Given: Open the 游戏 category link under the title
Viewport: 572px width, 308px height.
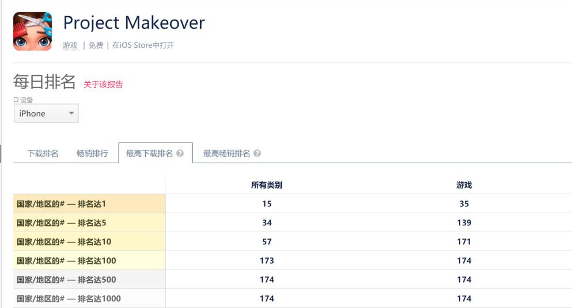Looking at the screenshot, I should point(70,45).
